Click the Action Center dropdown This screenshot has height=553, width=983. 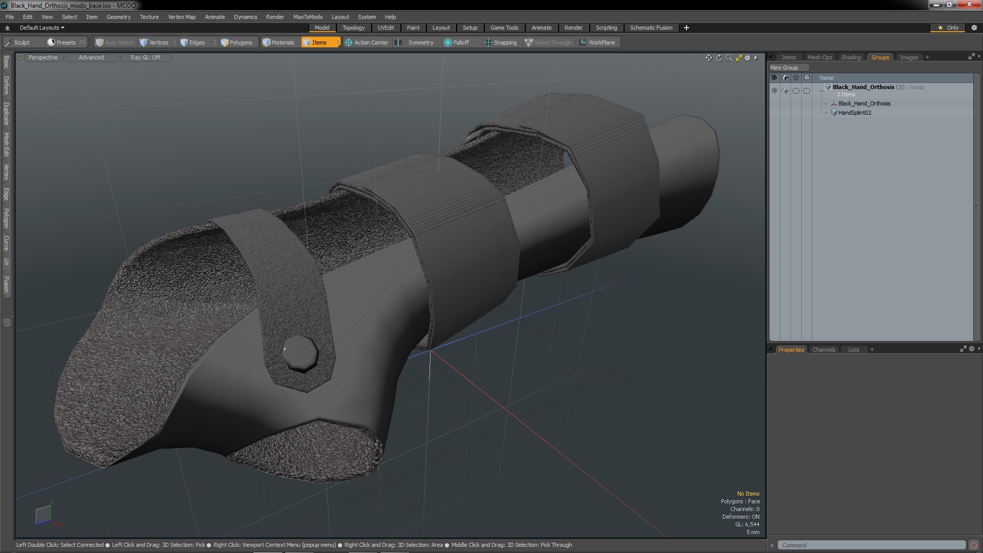(371, 42)
